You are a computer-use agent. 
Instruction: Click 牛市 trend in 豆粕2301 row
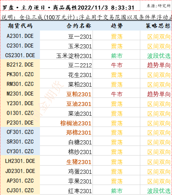click(x=117, y=94)
